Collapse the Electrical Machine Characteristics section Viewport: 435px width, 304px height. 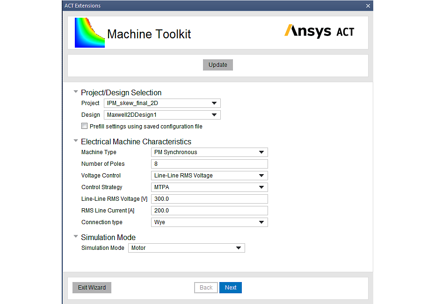[76, 141]
